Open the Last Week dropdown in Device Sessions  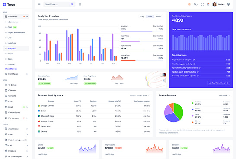(224, 95)
